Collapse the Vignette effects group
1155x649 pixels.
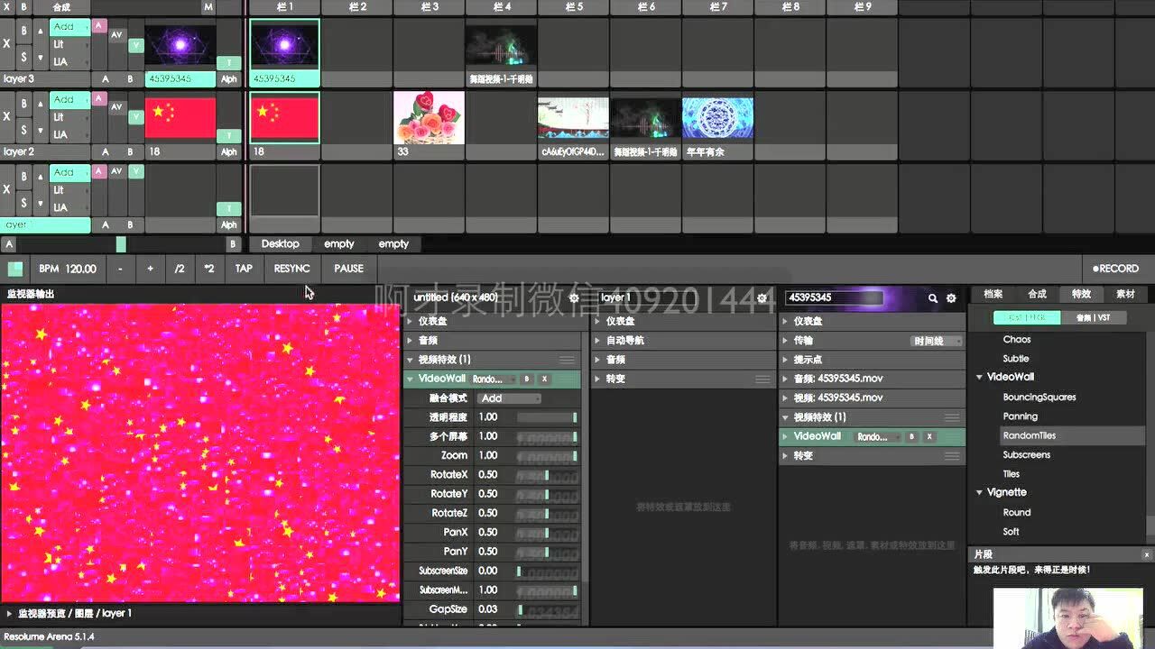(x=980, y=493)
